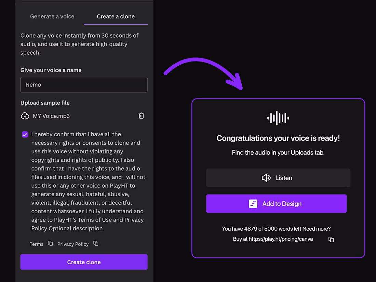Image resolution: width=376 pixels, height=282 pixels.
Task: Click the copy icon beside Terms
Action: point(50,243)
